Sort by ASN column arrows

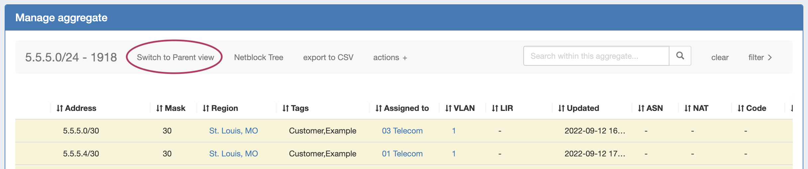(641, 108)
